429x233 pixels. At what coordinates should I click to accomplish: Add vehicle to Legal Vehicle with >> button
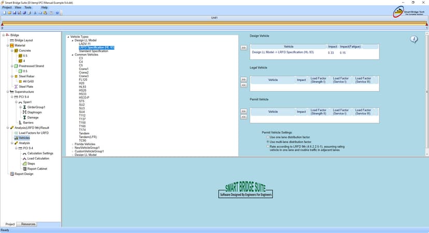click(x=244, y=79)
